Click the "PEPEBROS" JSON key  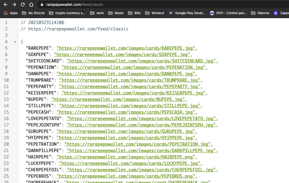tap(38, 176)
